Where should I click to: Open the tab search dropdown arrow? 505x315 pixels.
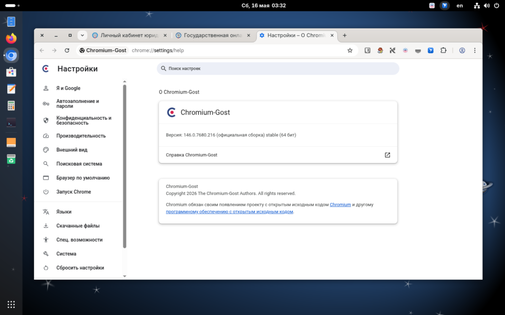pos(82,35)
